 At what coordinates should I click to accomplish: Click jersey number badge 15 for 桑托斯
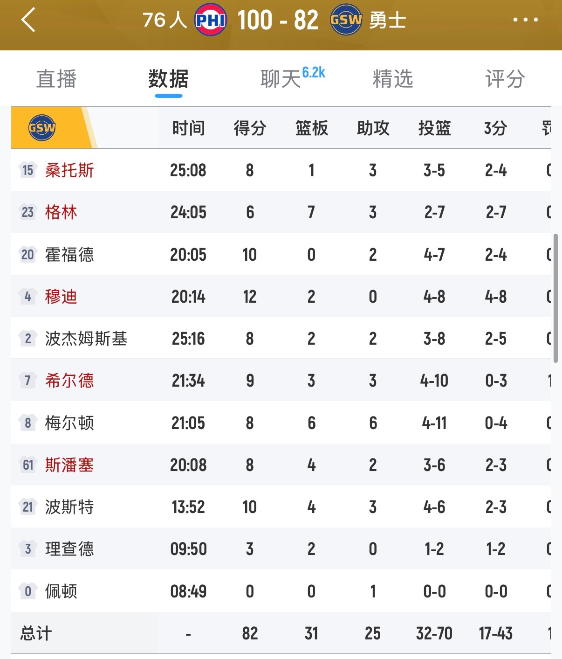(27, 170)
